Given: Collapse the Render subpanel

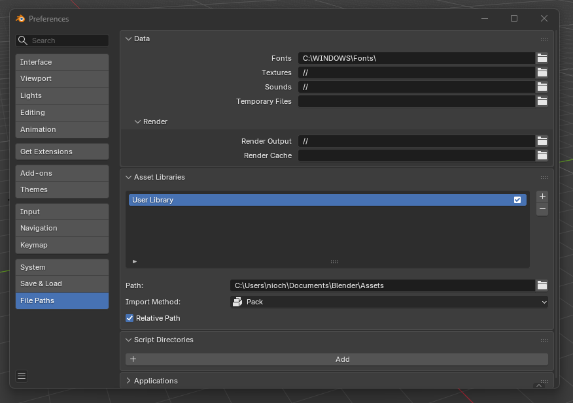Looking at the screenshot, I should (x=138, y=121).
